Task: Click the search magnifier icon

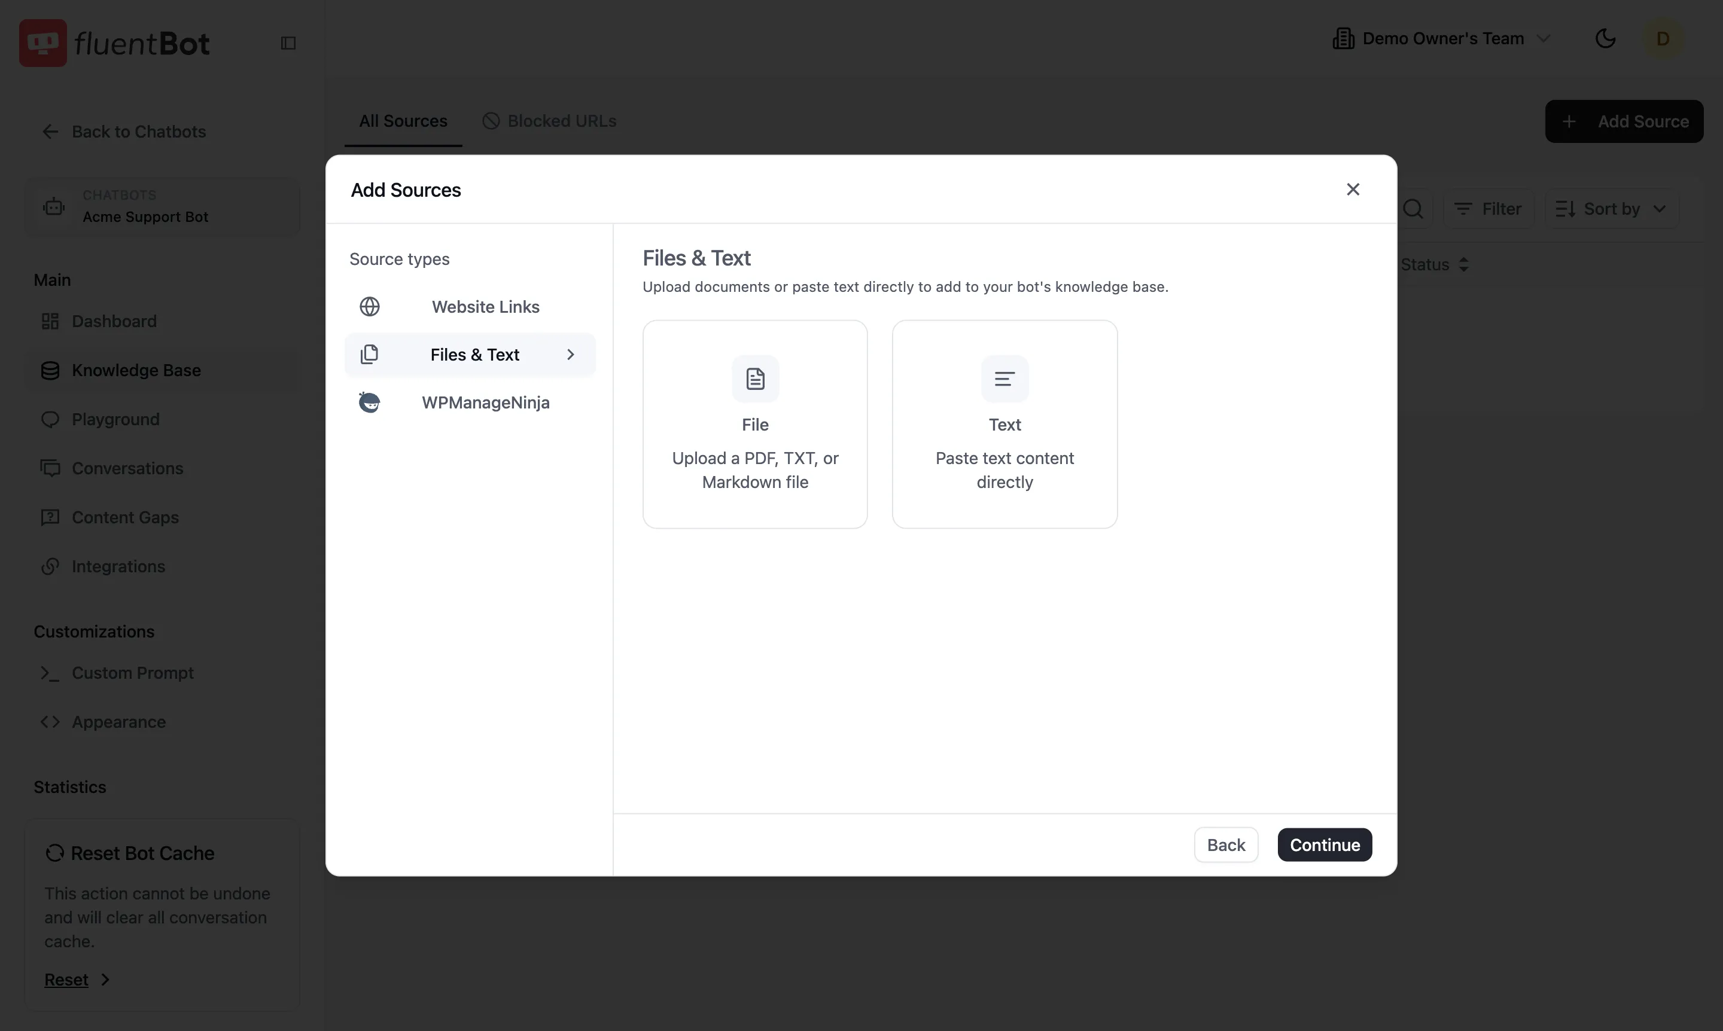Action: coord(1413,209)
